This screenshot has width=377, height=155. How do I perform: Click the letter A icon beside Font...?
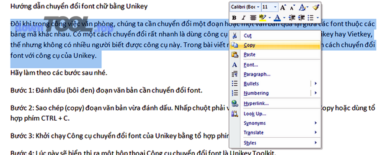click(235, 65)
